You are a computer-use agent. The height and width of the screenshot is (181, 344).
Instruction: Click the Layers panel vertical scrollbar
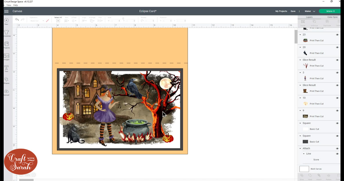point(296,36)
